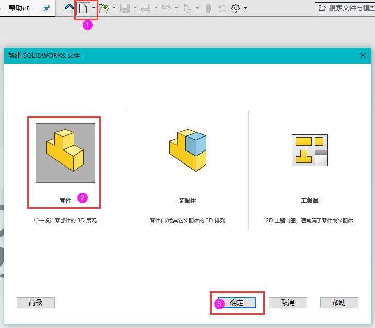This screenshot has width=375, height=328.
Task: Close the 新建 SOLIDWORKS 文件 dialog
Action: [x=363, y=55]
